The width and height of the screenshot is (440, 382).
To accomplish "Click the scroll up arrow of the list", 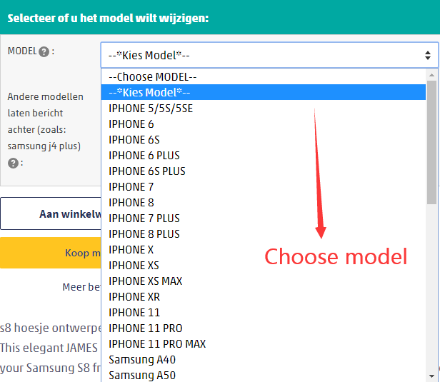I will point(431,75).
